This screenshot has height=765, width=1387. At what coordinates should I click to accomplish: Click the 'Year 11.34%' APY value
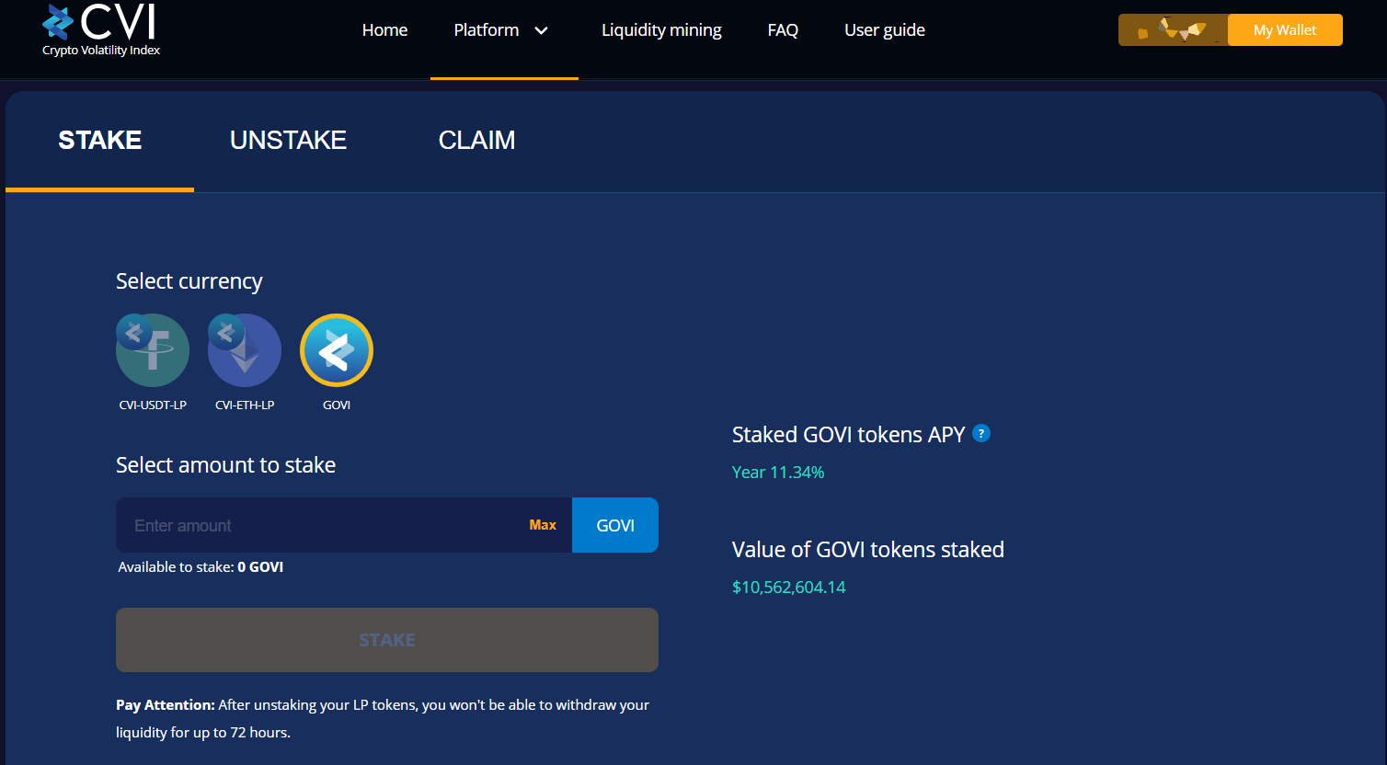coord(778,472)
